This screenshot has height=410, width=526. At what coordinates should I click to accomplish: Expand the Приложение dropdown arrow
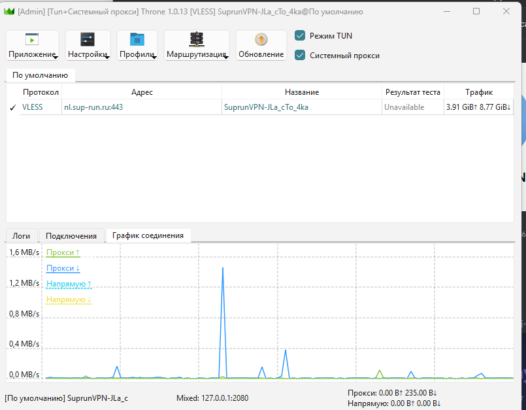(56, 58)
